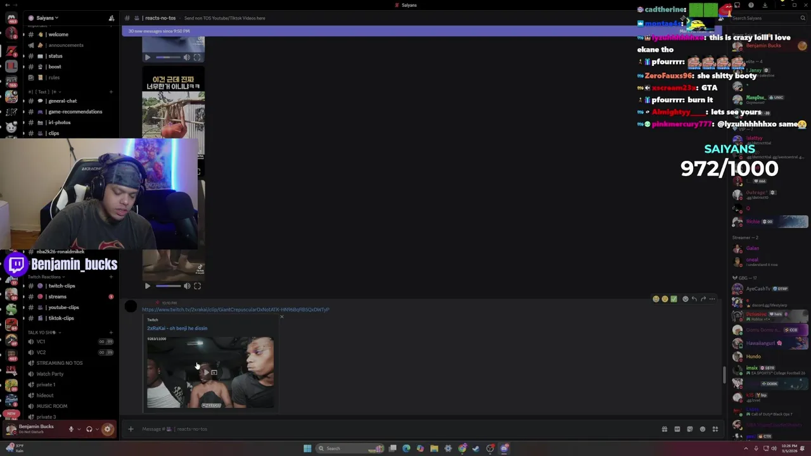Screen dimensions: 811x456
Task: Join the Watch Party voice channel
Action: tap(50, 374)
